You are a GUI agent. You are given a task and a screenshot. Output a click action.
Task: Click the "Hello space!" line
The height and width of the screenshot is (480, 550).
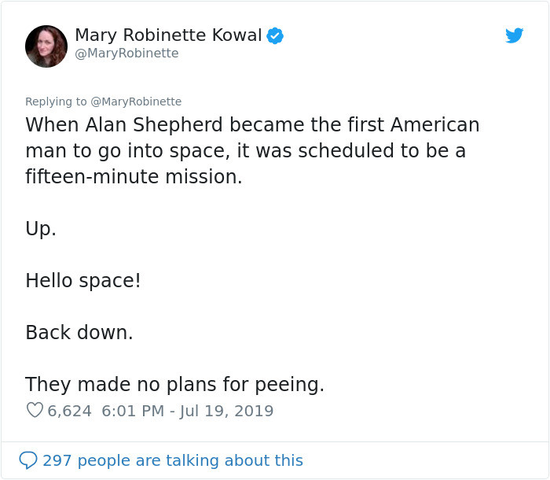[82, 280]
